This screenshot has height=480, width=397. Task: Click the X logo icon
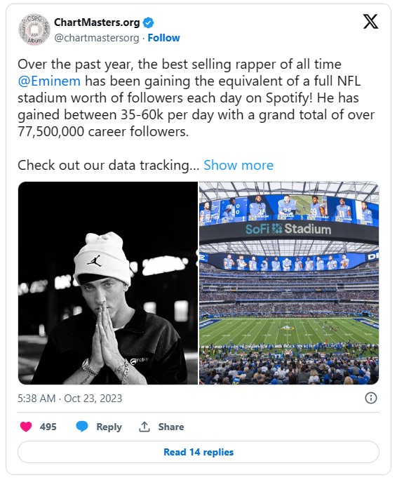point(370,22)
